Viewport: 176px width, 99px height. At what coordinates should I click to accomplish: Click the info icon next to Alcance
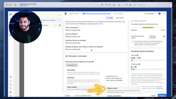coord(137,55)
